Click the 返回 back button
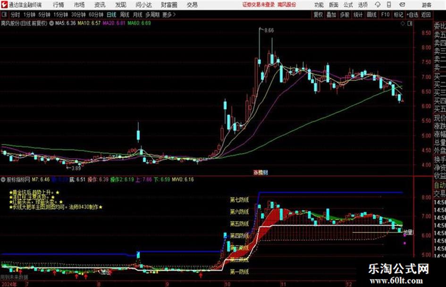 [x=426, y=15]
